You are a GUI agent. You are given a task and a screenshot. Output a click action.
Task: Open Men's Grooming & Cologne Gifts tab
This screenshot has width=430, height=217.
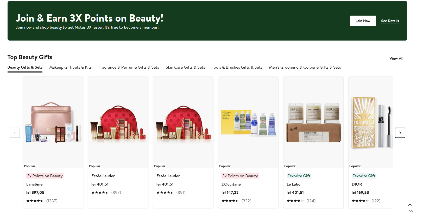tap(305, 67)
